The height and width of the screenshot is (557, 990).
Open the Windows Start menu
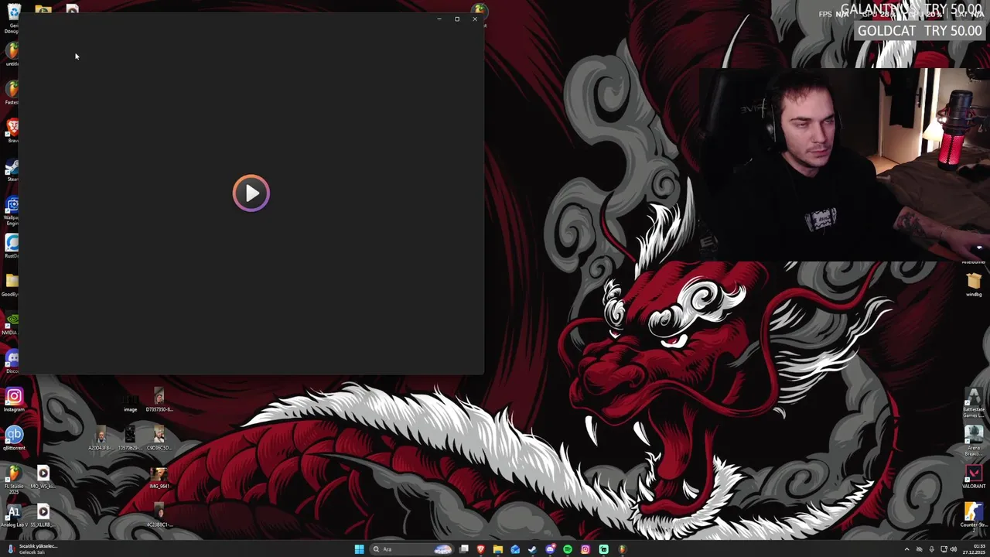tap(359, 549)
